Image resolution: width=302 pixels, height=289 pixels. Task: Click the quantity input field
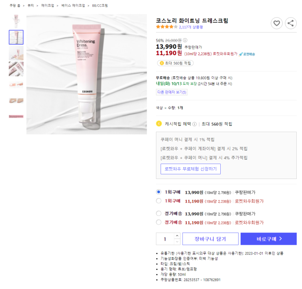[165, 239]
